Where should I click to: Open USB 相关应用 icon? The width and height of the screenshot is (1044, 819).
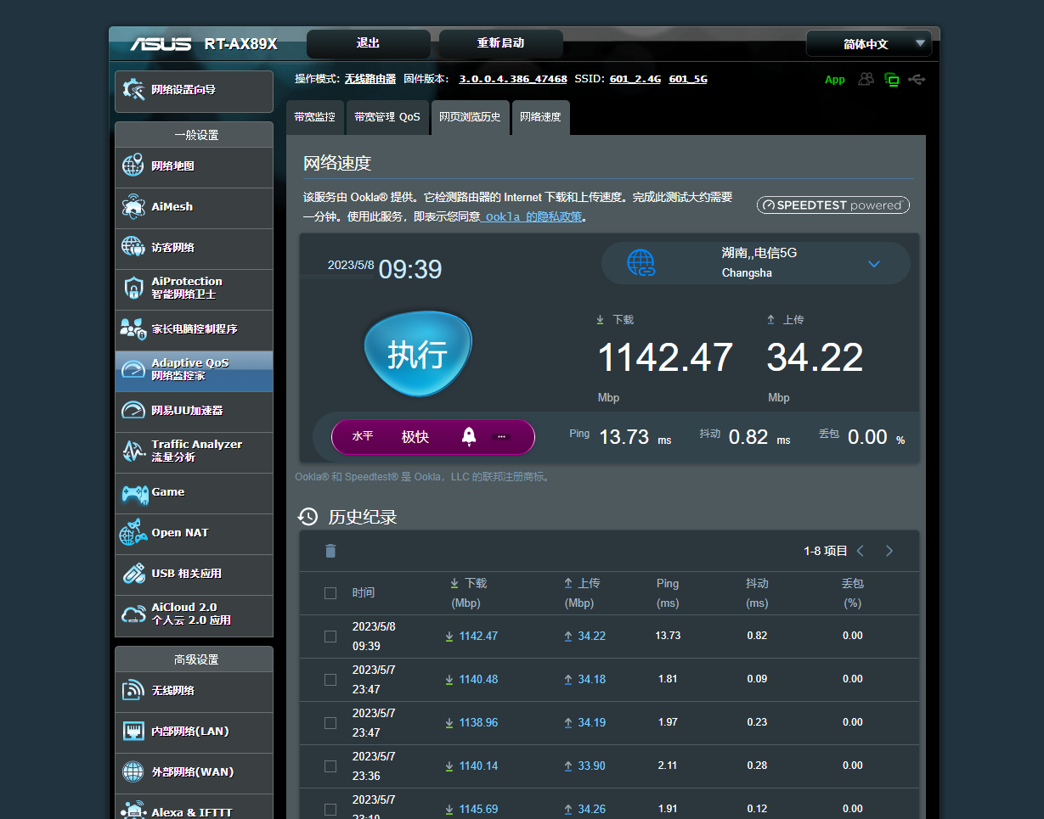(x=133, y=573)
